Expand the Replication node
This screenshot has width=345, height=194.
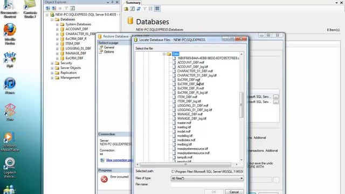(x=52, y=73)
